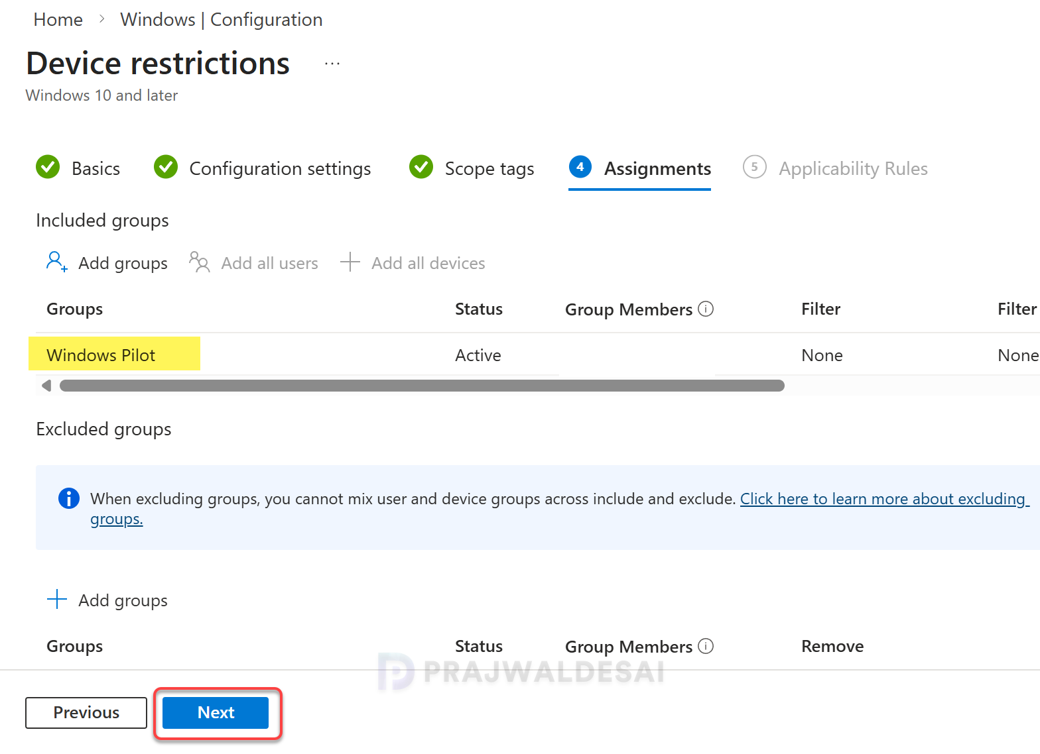Open the Home breadcrumb link

58,20
